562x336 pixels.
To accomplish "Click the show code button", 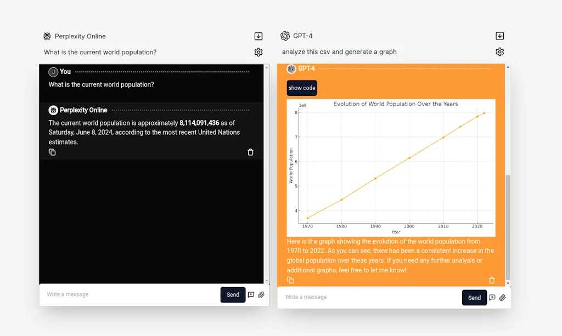I will (301, 88).
